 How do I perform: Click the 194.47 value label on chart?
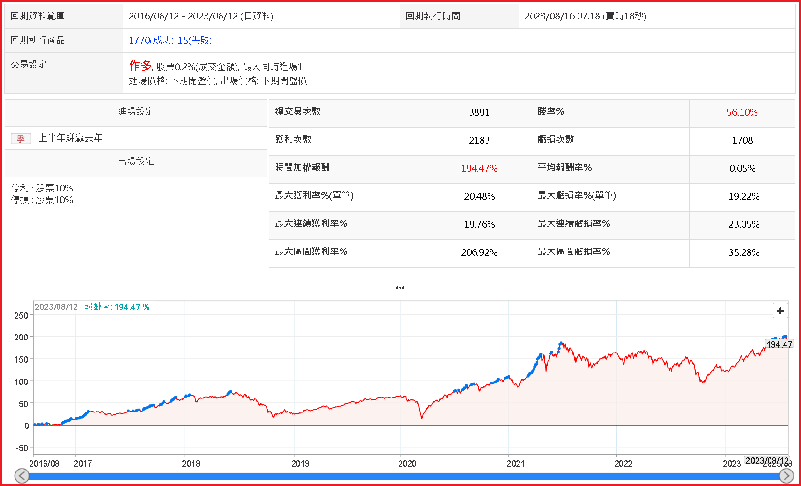pos(779,344)
